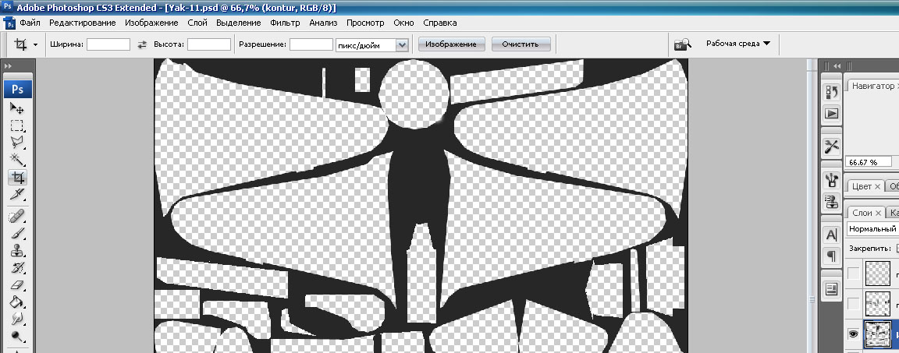Open the History panel icon in dock
Screen dimensions: 899x353
[x=831, y=91]
